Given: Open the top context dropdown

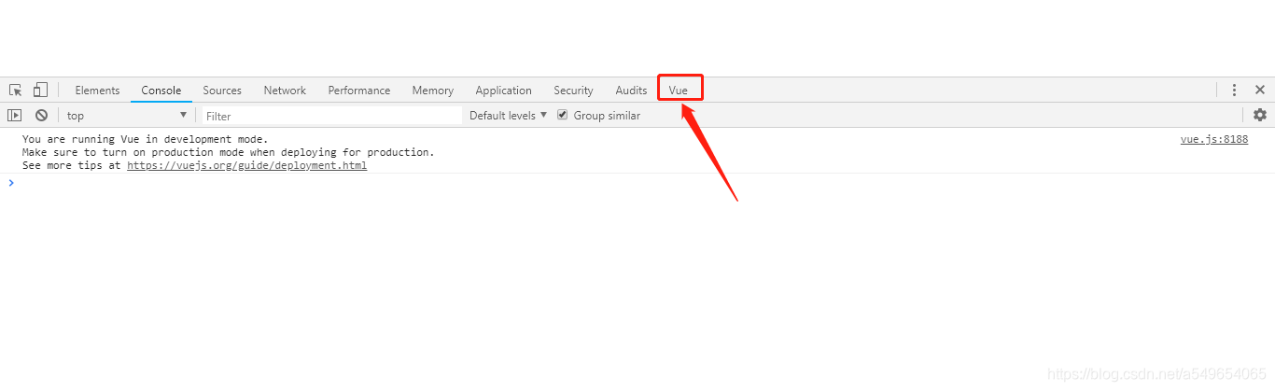Looking at the screenshot, I should (x=126, y=116).
